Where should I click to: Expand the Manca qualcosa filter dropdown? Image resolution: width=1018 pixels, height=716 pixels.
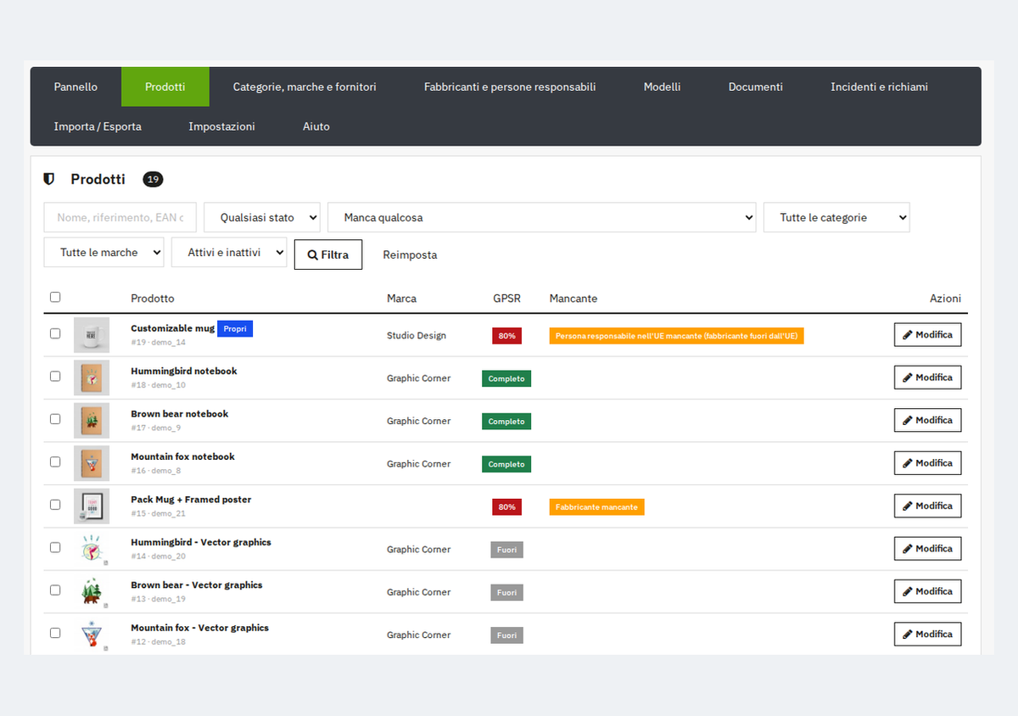(542, 217)
